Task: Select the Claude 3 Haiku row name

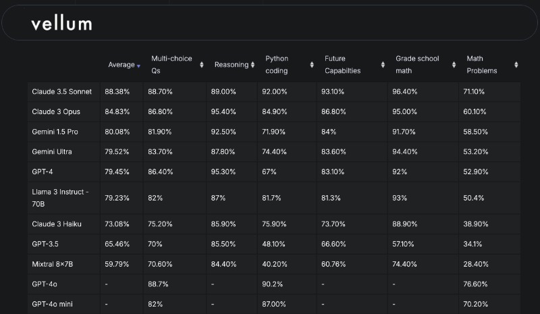Action: [57, 224]
